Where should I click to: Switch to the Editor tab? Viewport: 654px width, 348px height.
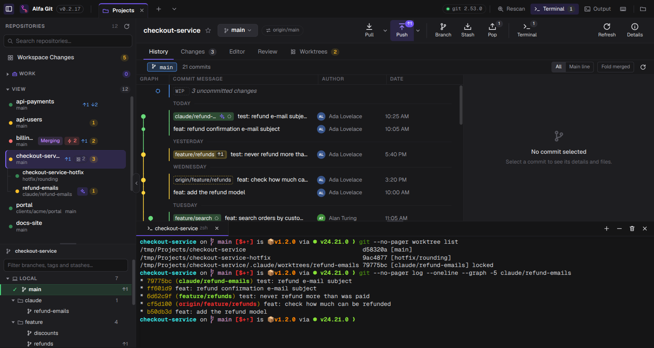tap(237, 52)
